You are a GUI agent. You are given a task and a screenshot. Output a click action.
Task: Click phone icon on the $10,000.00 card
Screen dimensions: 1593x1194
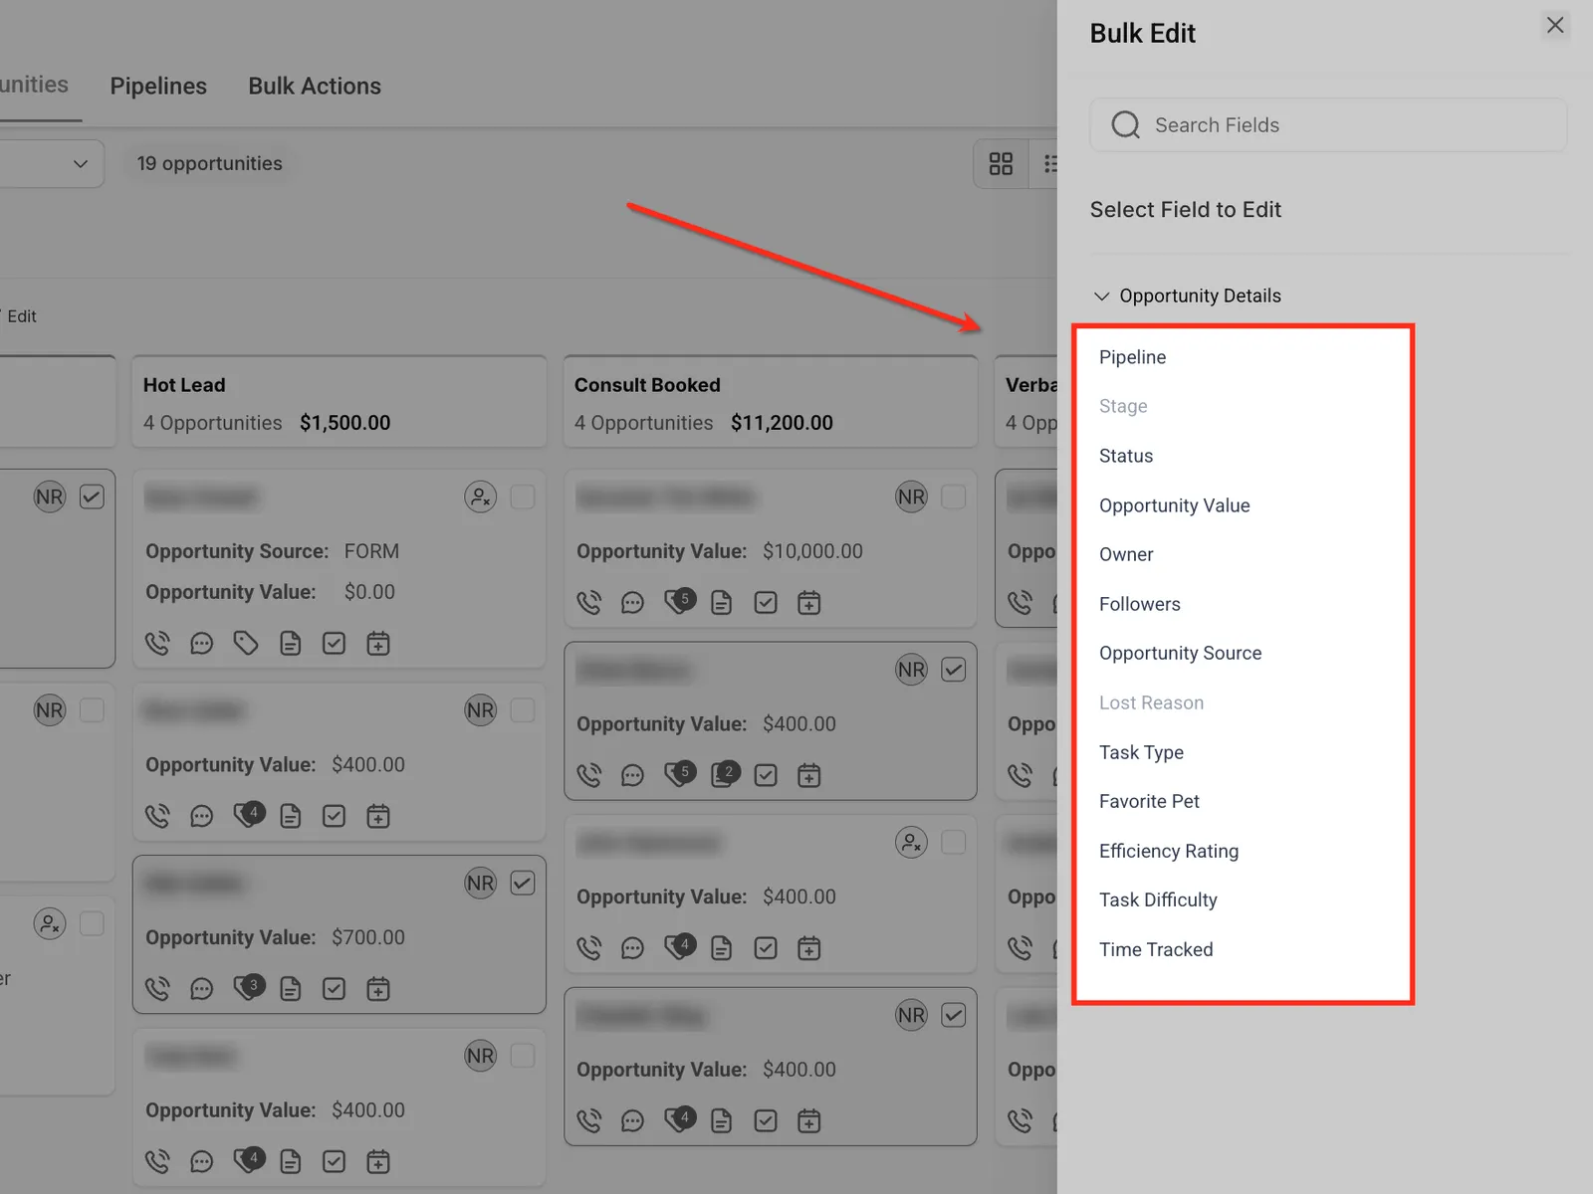pyautogui.click(x=589, y=603)
